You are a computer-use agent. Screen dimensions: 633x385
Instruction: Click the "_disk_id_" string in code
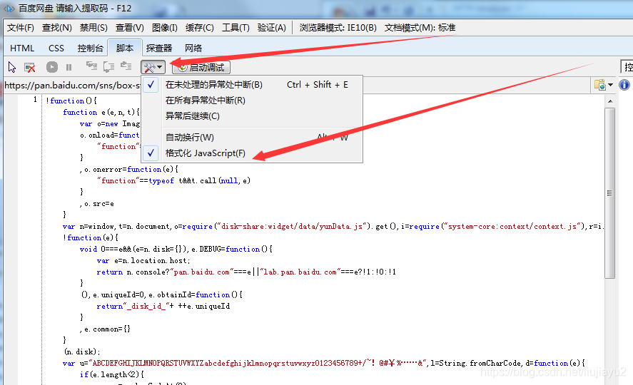148,307
